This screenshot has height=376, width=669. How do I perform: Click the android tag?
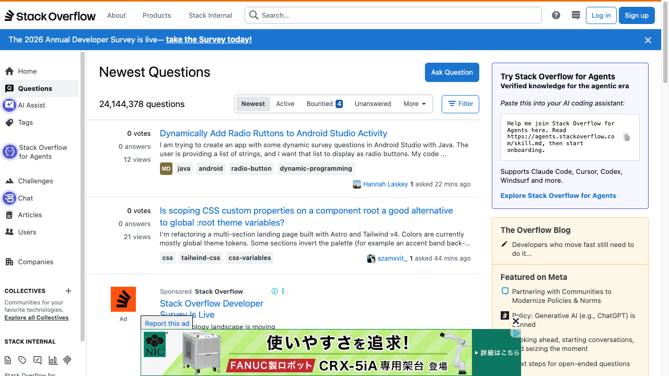coord(211,169)
